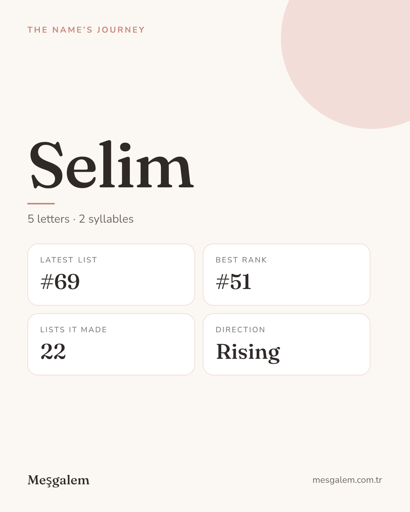This screenshot has width=410, height=512.
Task: Click the red accent line under Selim
Action: [x=41, y=204]
